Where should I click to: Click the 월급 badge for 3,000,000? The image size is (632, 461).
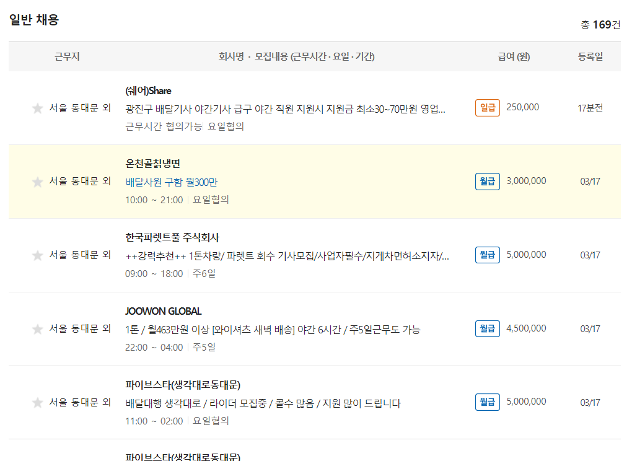pos(488,182)
